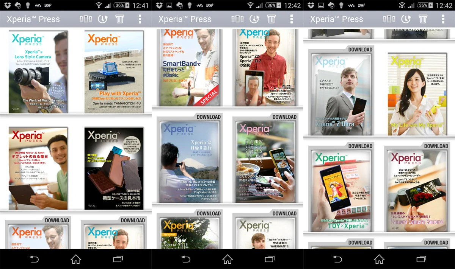Open the trash delete icon in right screen

(423, 19)
